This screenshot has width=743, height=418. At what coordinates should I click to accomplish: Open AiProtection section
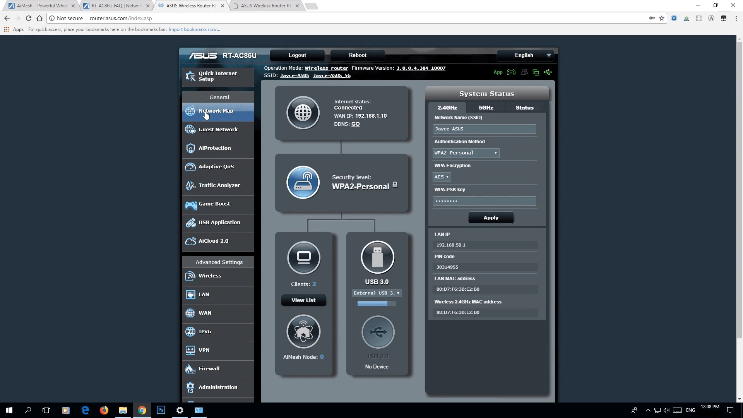pos(218,148)
